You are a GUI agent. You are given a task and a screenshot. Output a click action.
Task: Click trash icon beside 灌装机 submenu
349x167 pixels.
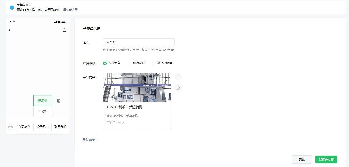pyautogui.click(x=59, y=101)
